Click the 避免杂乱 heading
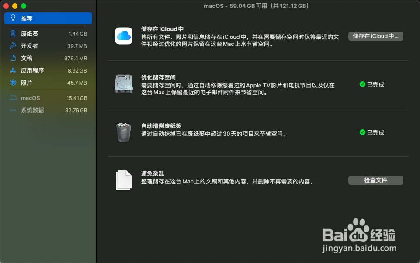This screenshot has width=420, height=263. [x=153, y=173]
